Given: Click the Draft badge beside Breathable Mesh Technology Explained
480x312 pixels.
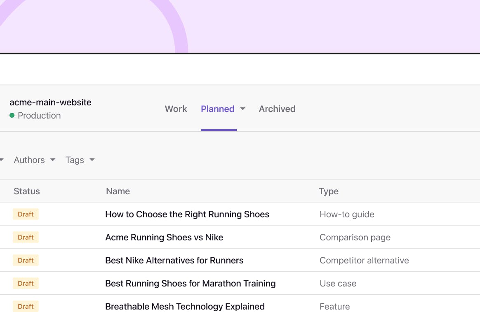Looking at the screenshot, I should click(x=26, y=306).
